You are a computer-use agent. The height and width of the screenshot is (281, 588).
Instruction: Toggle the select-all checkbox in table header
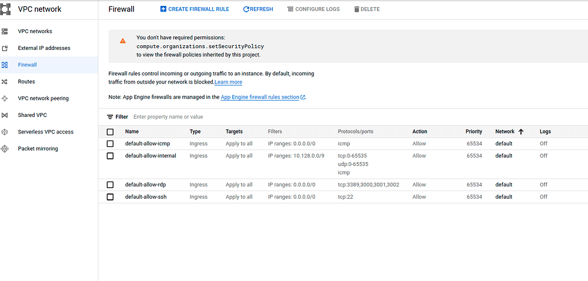[x=110, y=132]
